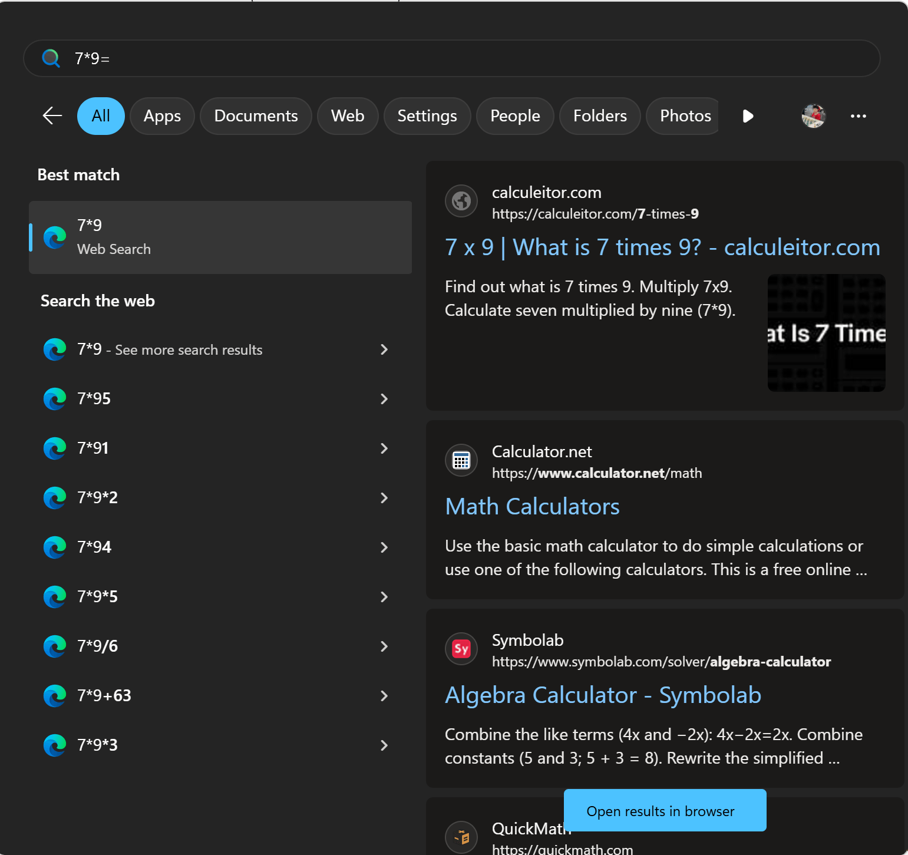The width and height of the screenshot is (908, 855).
Task: Click the Edge icon next to 7*9*3
Action: [x=55, y=745]
